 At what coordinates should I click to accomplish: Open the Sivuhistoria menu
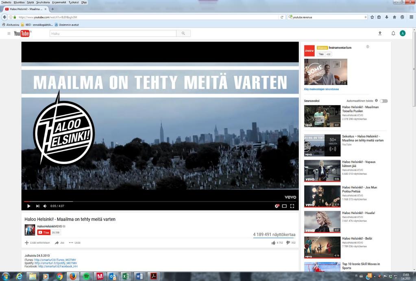(x=43, y=2)
